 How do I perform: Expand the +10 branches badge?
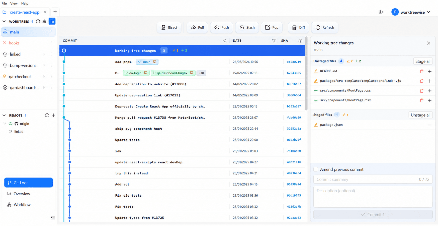pos(201,73)
